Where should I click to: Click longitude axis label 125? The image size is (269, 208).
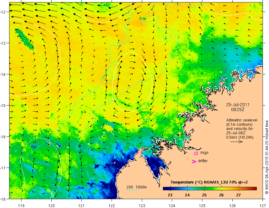[x=202, y=206]
